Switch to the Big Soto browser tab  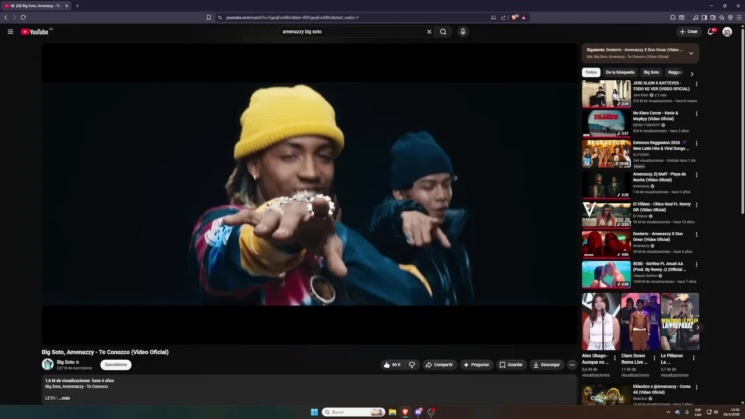pyautogui.click(x=36, y=6)
